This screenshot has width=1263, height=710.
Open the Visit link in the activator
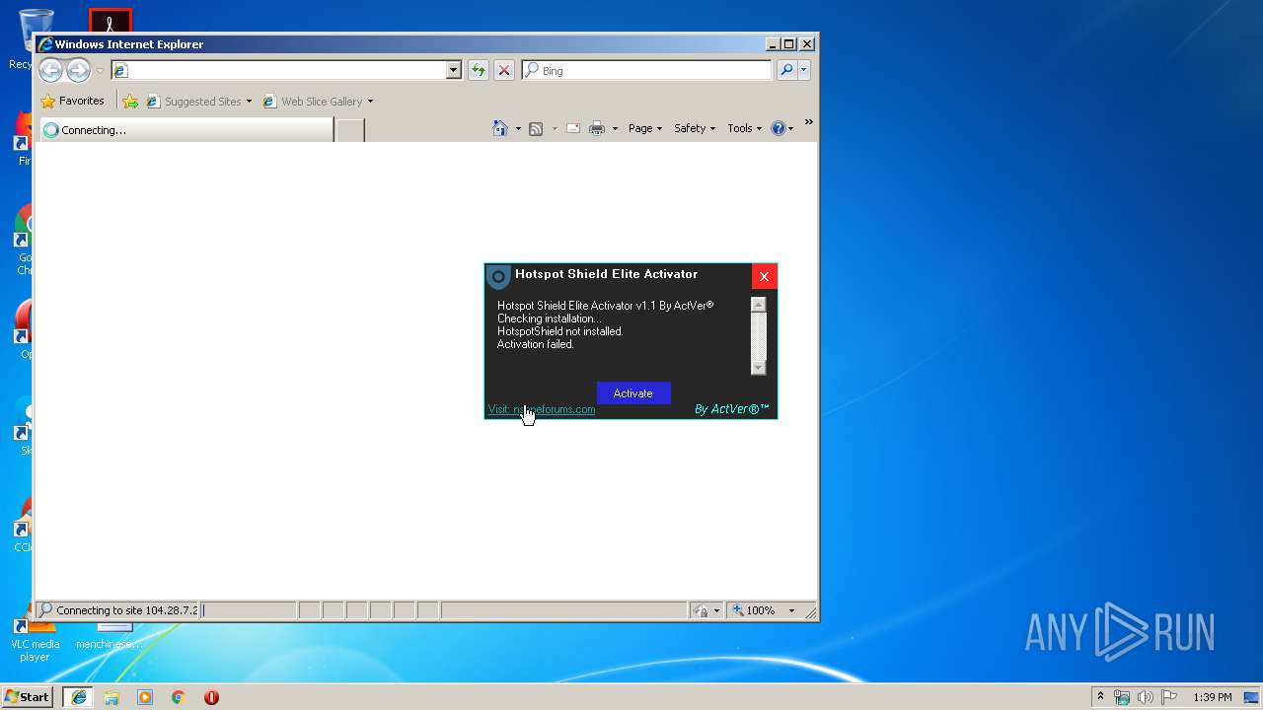pos(542,409)
